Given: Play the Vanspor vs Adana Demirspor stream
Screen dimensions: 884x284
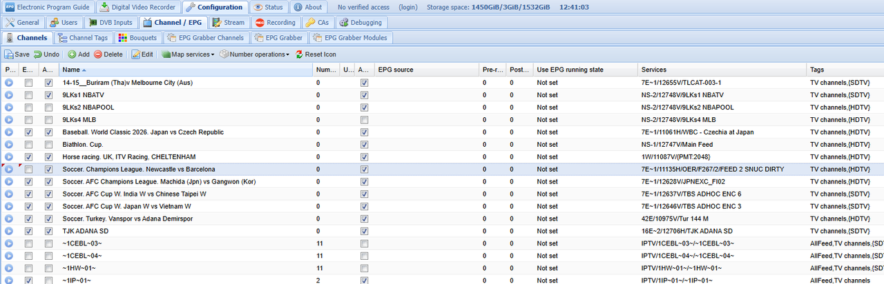Looking at the screenshot, I should [9, 219].
